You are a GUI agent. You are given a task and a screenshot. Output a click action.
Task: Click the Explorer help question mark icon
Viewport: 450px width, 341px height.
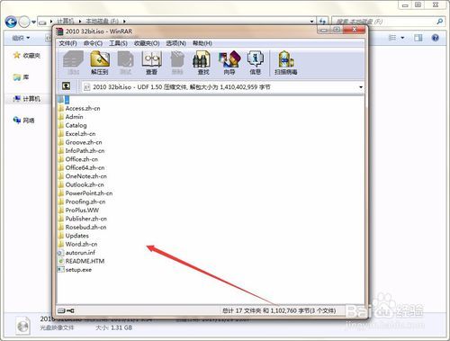436,38
